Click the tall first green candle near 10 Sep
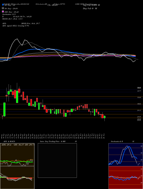 click(x=5, y=109)
